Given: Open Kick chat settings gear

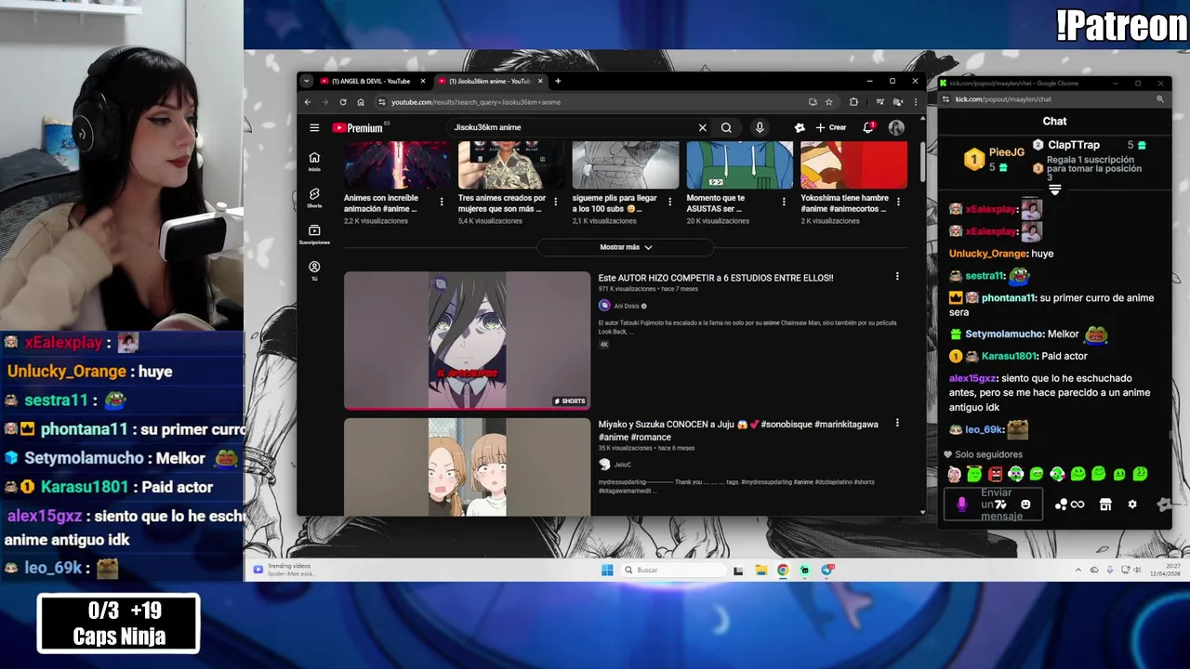Looking at the screenshot, I should tap(1132, 505).
